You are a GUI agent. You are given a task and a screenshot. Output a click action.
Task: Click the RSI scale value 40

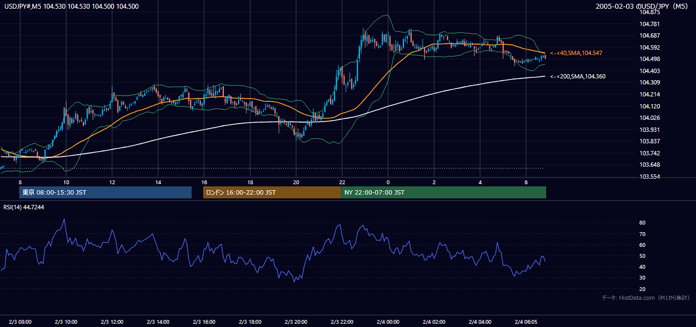coord(642,267)
